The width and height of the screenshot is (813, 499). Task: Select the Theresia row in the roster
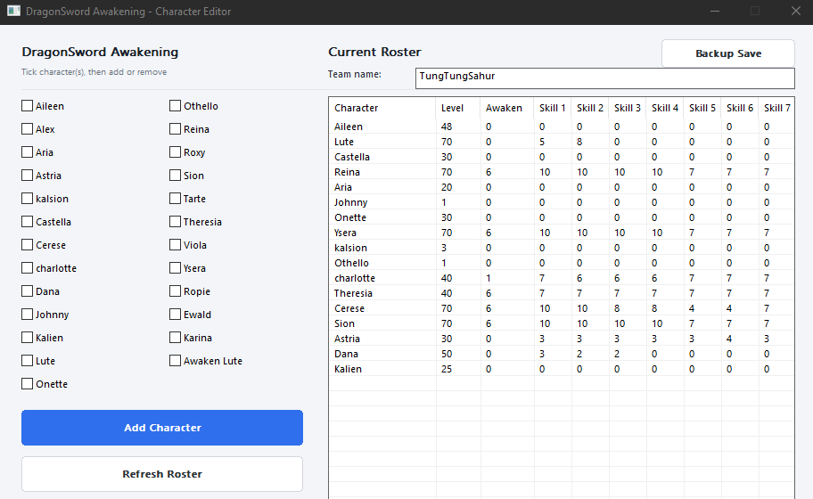pyautogui.click(x=561, y=293)
